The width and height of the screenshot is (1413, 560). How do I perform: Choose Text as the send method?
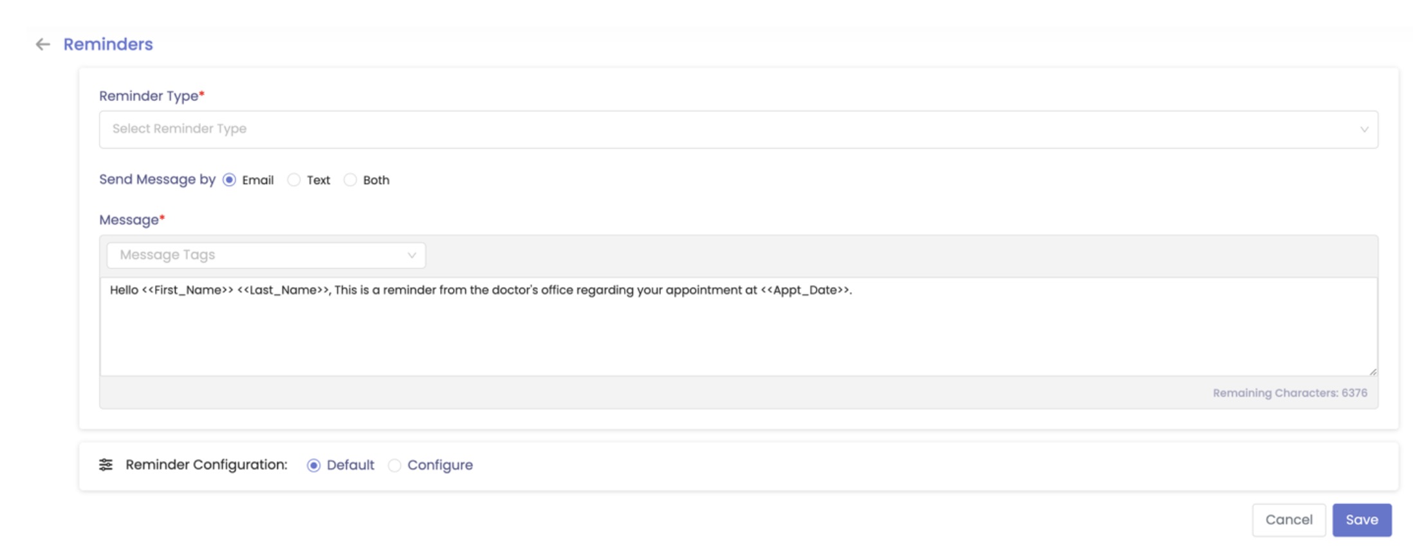[x=294, y=180]
